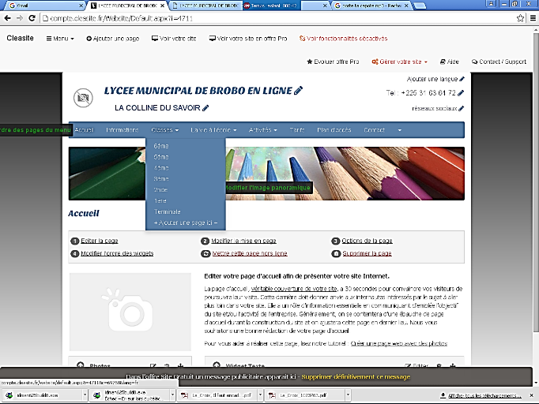The width and height of the screenshot is (539, 404).
Task: Bookmark this page with the star icon
Action: (521, 18)
